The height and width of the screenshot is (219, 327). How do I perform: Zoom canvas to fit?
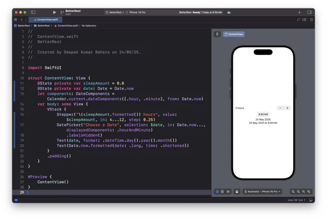(x=303, y=192)
